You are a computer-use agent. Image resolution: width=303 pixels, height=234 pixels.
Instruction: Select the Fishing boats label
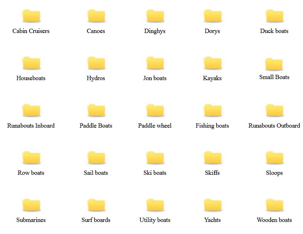[x=212, y=126]
